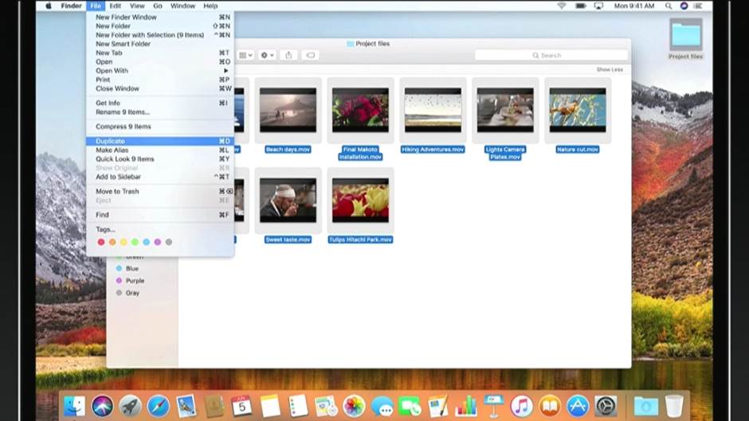Click the Edit Tags toolbar icon
The width and height of the screenshot is (749, 421).
310,55
